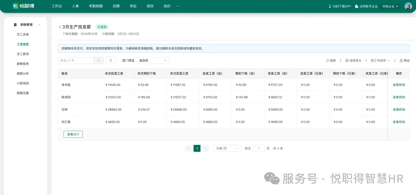This screenshot has width=416, height=195.
Task: Click 共 4 条 total count
Action: pos(278,148)
